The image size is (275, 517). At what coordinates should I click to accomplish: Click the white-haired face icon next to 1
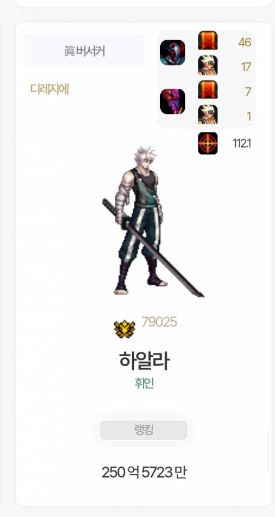click(x=208, y=114)
